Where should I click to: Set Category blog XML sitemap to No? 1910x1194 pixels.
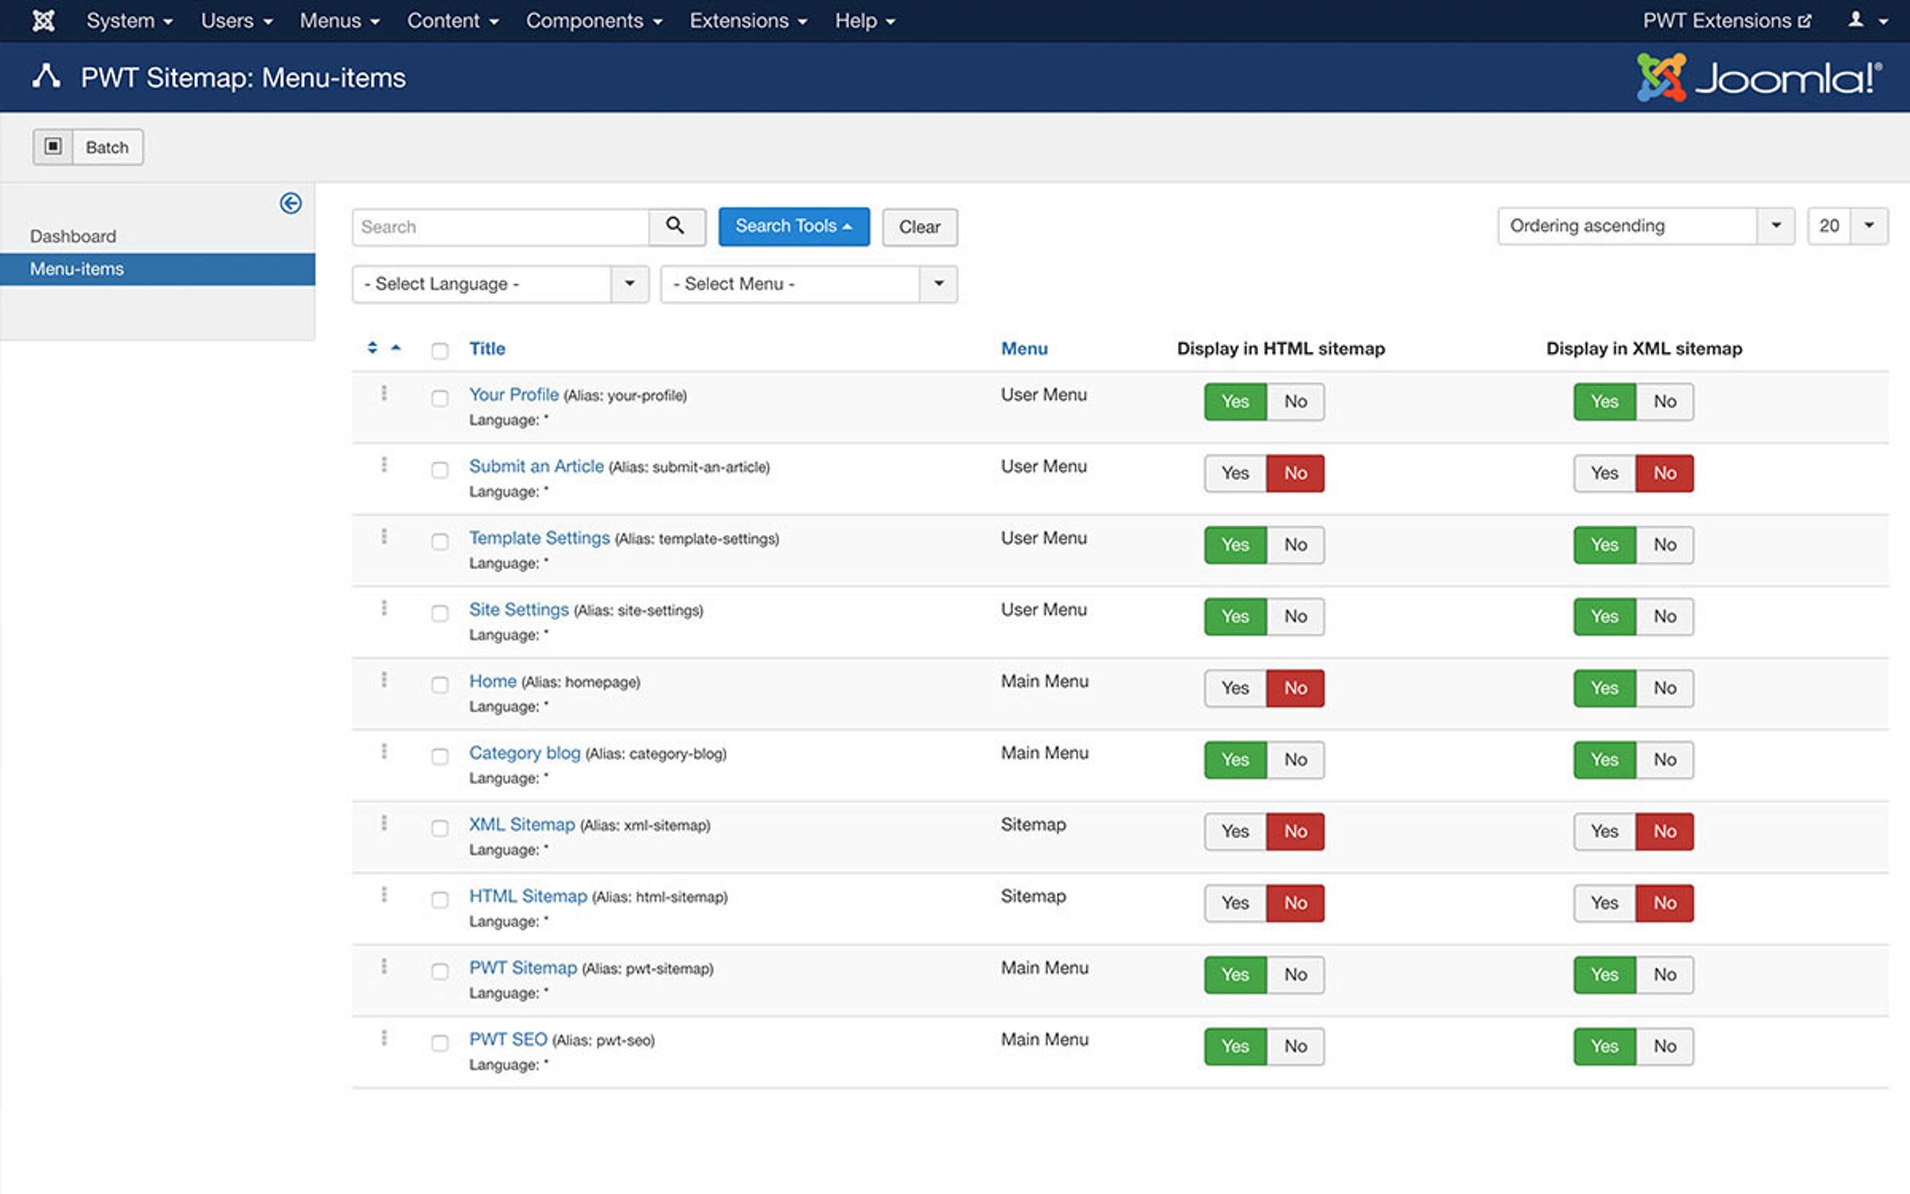click(1665, 759)
